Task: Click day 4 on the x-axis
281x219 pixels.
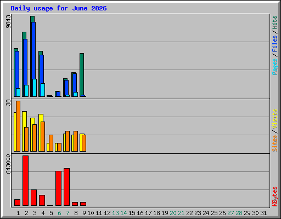Action: click(43, 213)
